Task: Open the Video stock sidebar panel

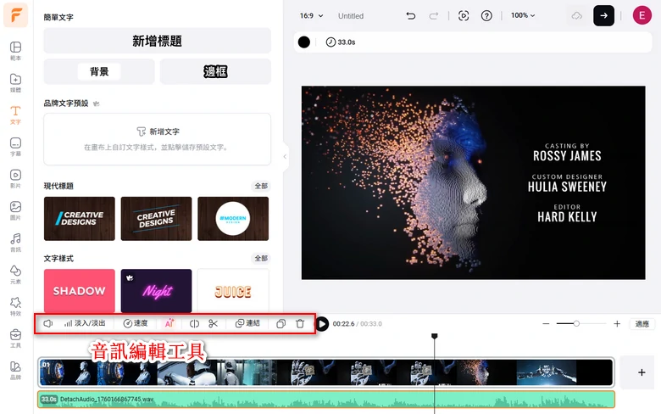Action: pyautogui.click(x=15, y=178)
